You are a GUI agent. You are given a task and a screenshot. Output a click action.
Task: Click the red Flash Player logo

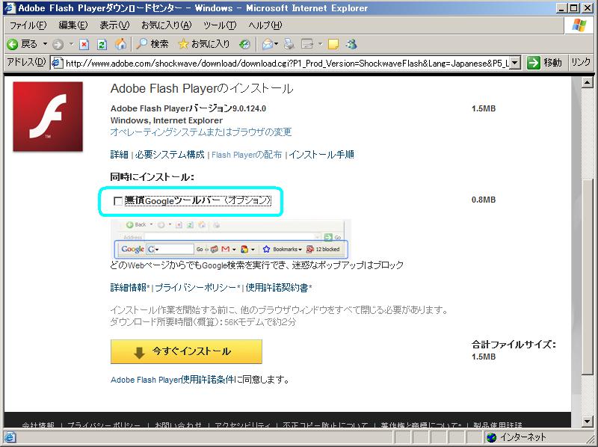pos(48,117)
